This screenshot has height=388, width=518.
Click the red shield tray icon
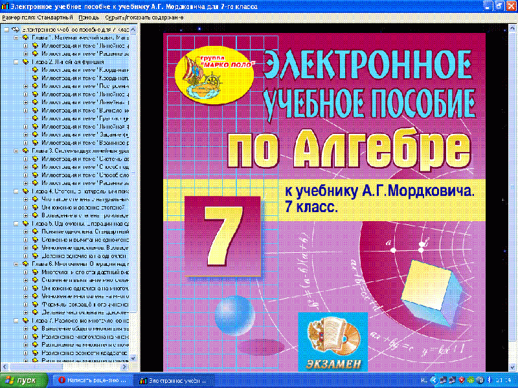462,380
